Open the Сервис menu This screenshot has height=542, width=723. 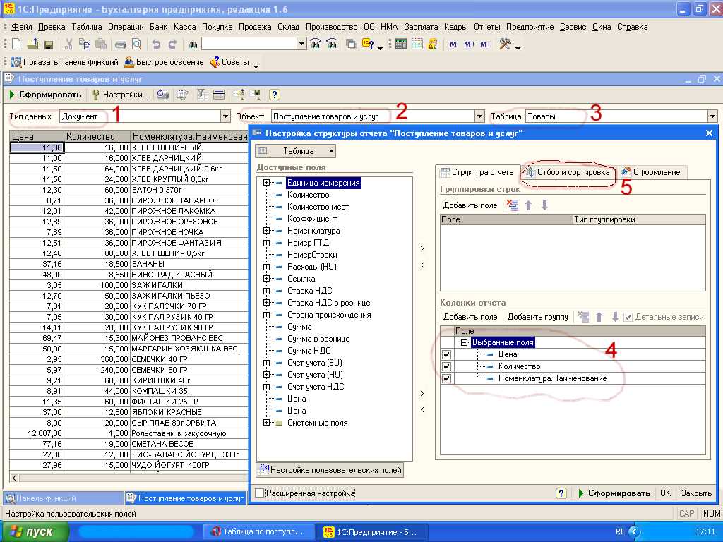(x=573, y=27)
